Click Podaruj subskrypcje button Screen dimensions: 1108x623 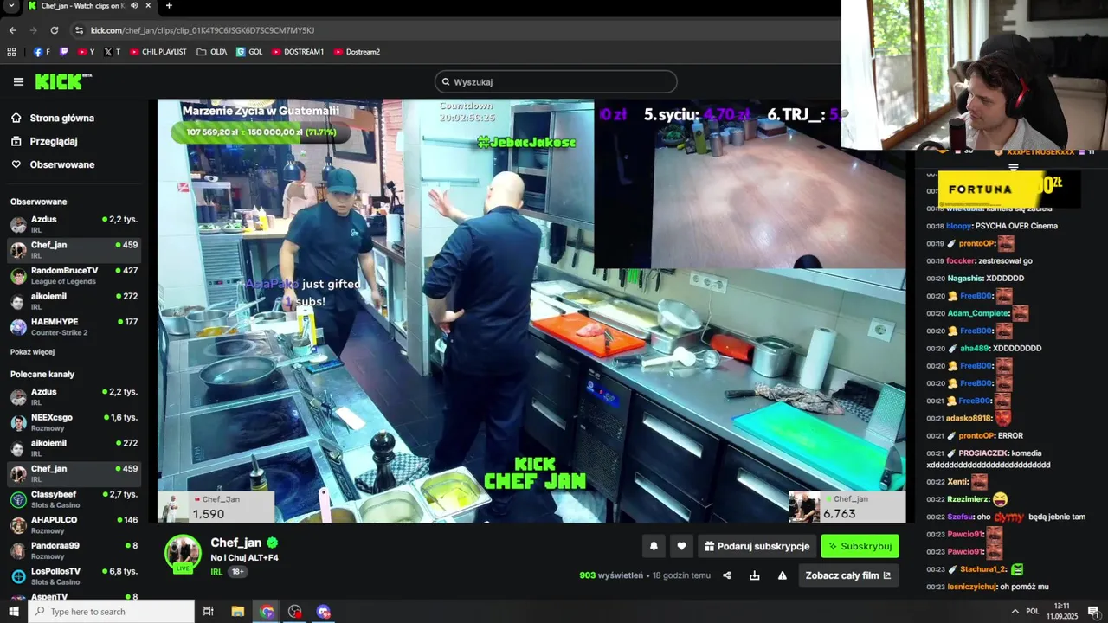pos(757,546)
